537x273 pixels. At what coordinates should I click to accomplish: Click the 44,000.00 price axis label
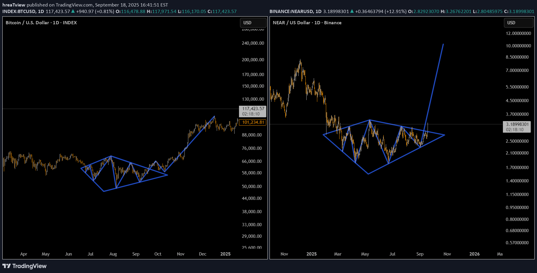pos(252,198)
